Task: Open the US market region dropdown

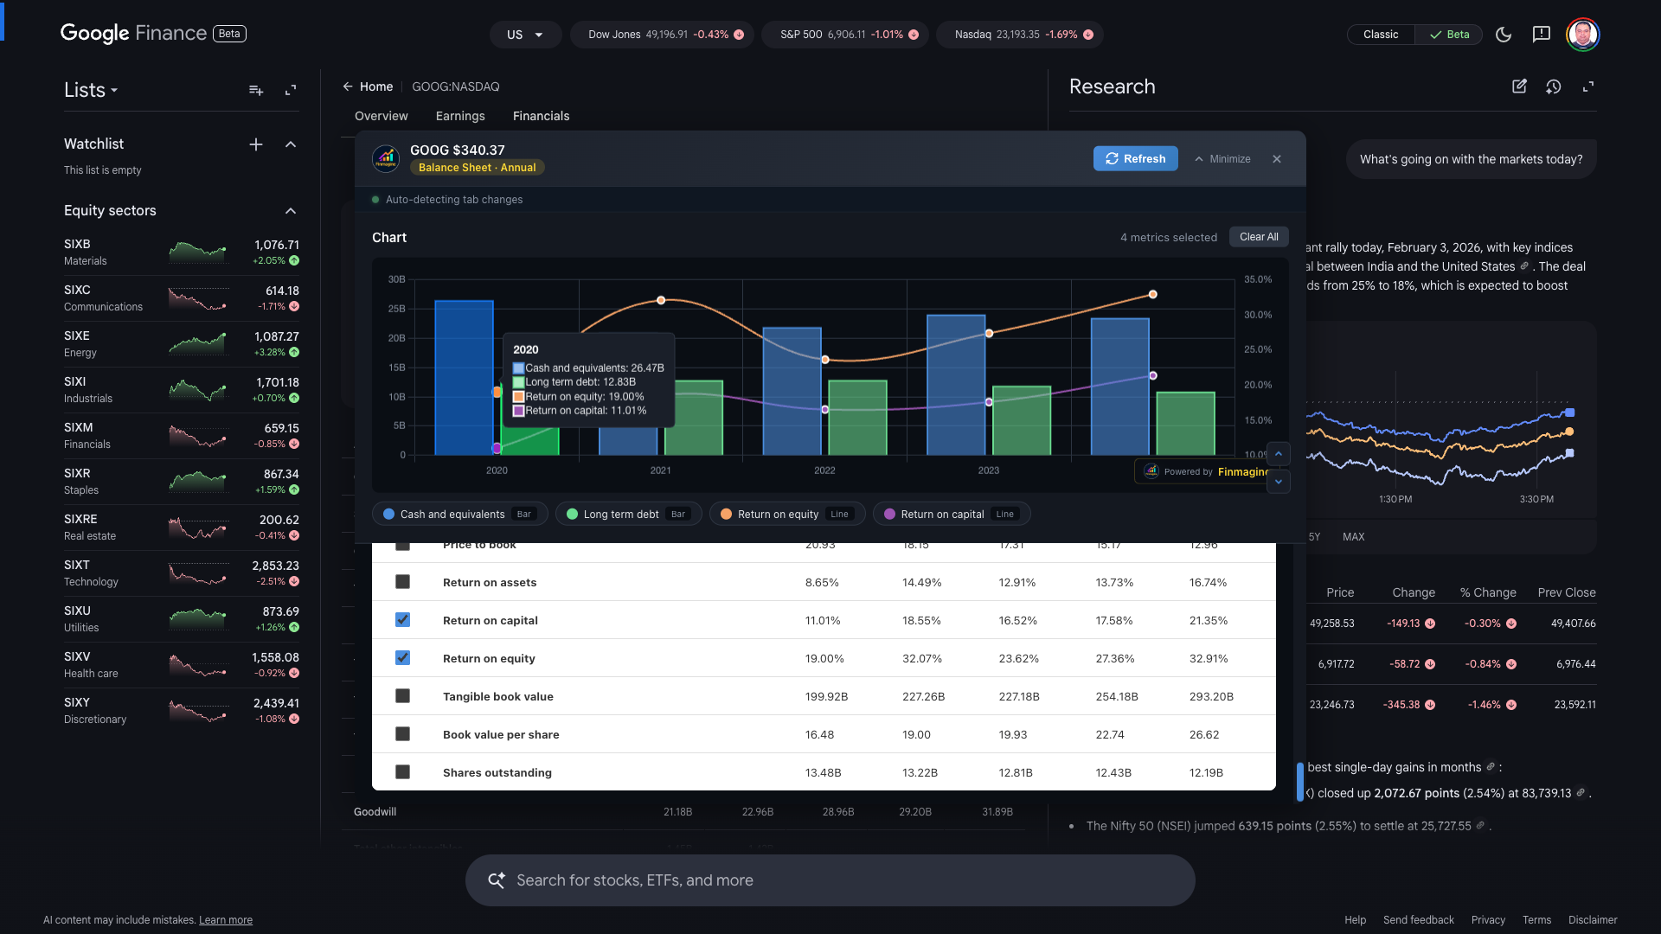Action: click(x=525, y=35)
